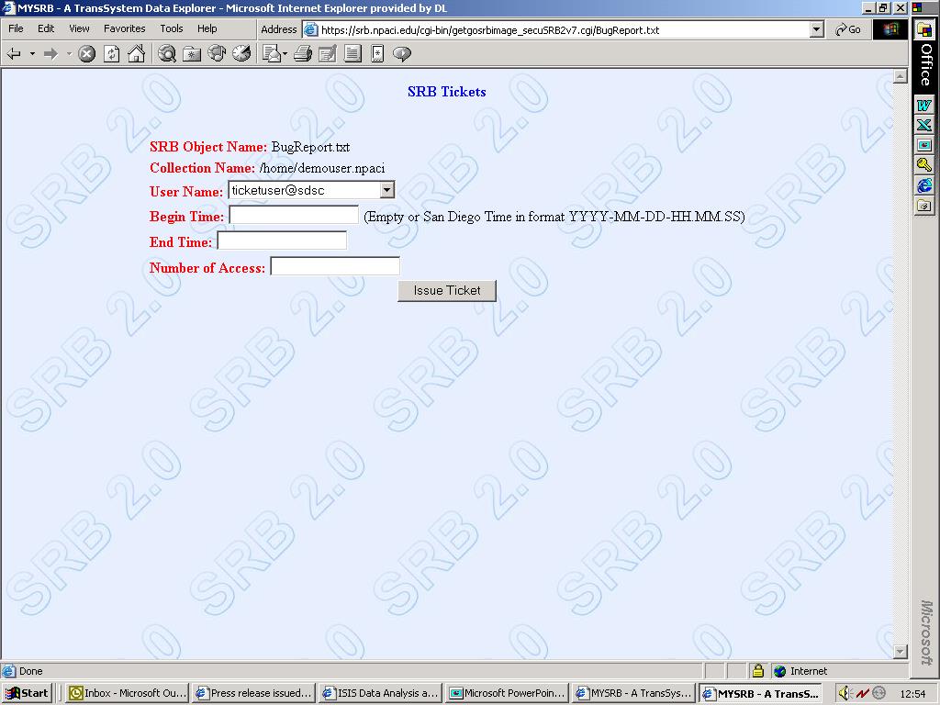Viewport: 940px width, 705px height.
Task: Print the page with printer icon
Action: point(303,54)
